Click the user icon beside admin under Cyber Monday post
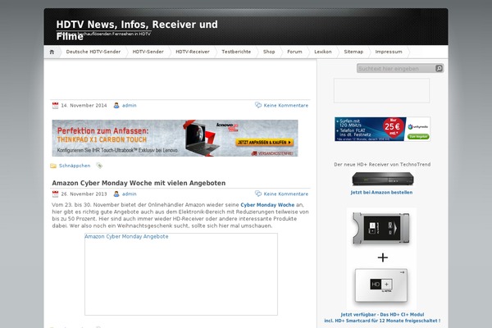Screen dimensions: 492x328 point(116,194)
